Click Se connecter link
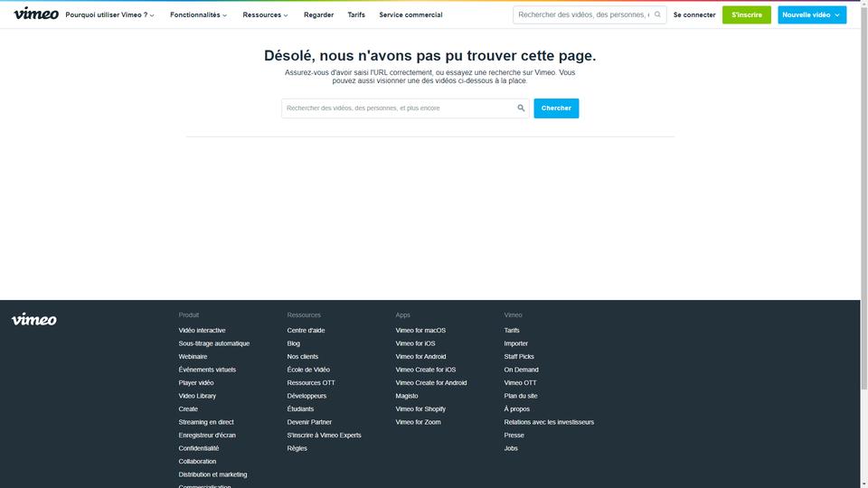 click(x=694, y=15)
